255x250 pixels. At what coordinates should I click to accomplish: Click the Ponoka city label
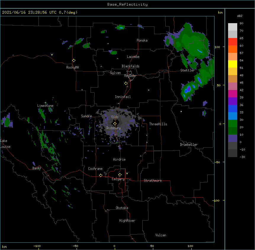(142, 40)
